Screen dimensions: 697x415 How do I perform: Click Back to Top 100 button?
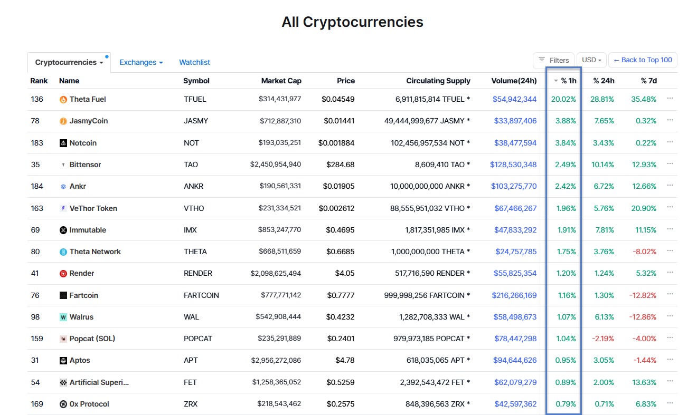643,60
